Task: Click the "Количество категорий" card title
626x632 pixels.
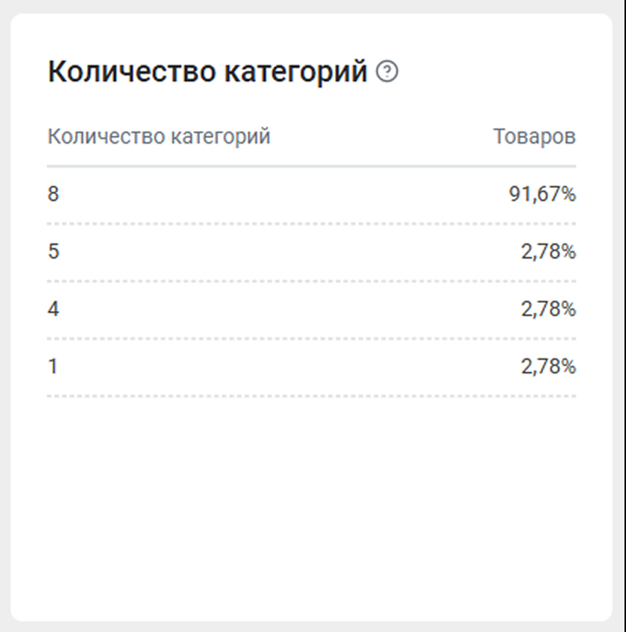Action: (x=207, y=73)
